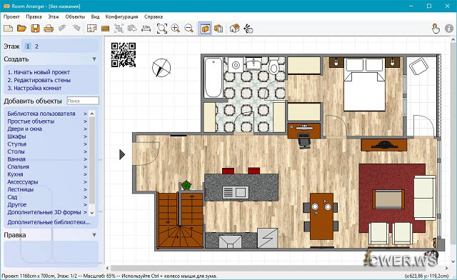The image size is (457, 280).
Task: Open the Проект menu
Action: click(x=11, y=16)
